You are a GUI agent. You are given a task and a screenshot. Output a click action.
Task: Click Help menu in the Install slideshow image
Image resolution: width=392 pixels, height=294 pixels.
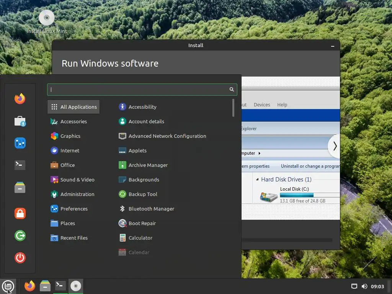coord(282,105)
